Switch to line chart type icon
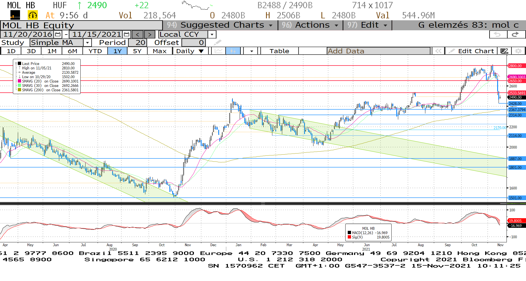Viewport: 526px width, 281px height. click(219, 51)
